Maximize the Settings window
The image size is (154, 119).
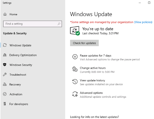tap(149, 3)
